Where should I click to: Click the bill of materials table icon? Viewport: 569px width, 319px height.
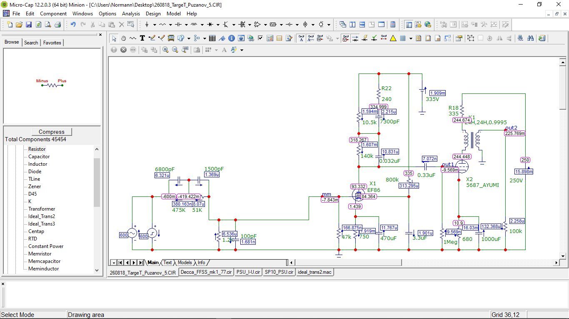212,38
